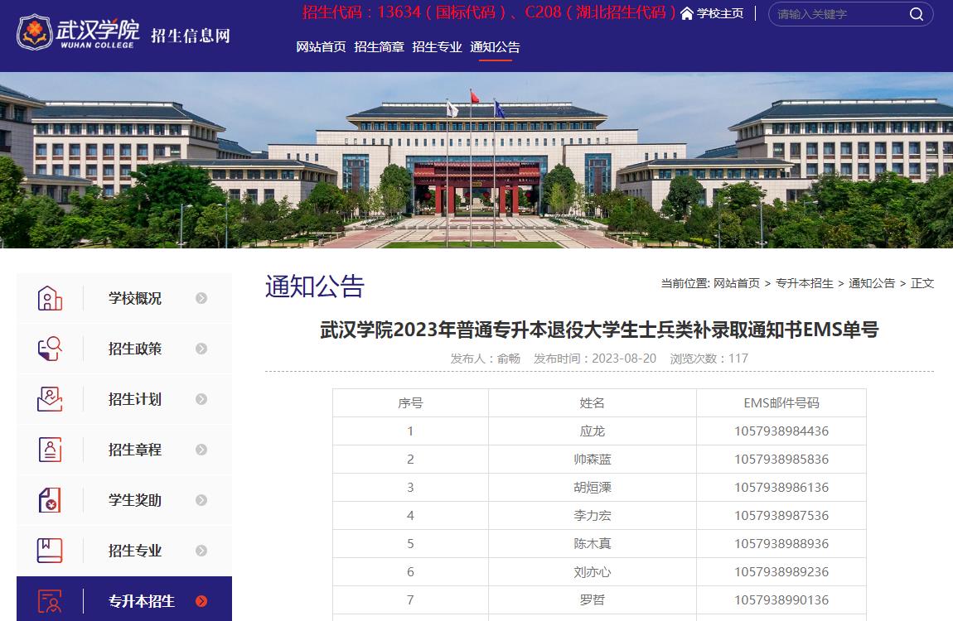
Task: Open 专升本招生 in the sidebar
Action: point(142,601)
